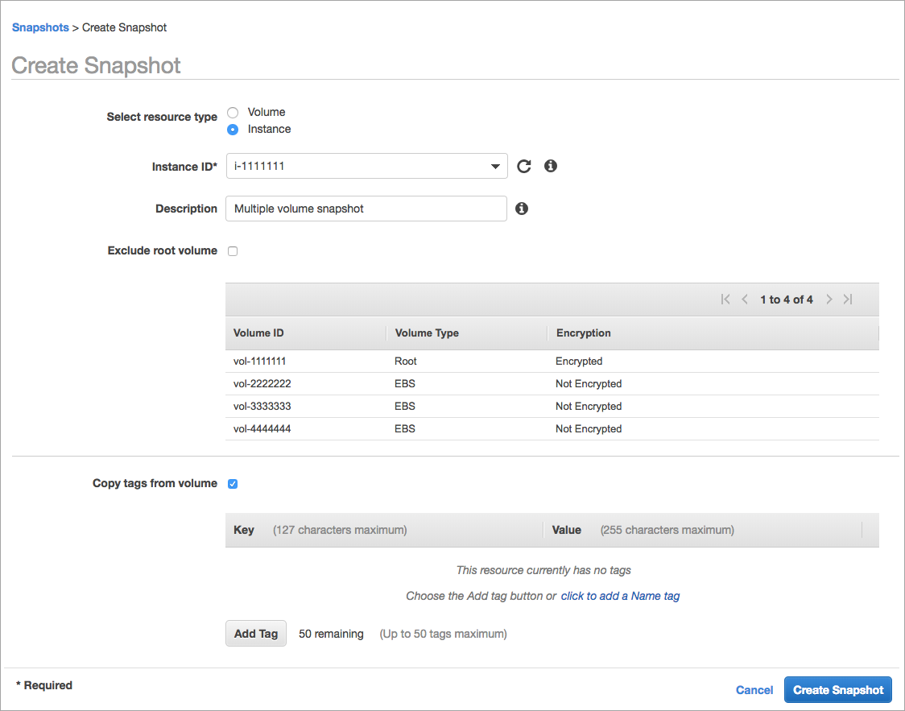Screen dimensions: 905x711
Task: Expand the Instance ID dropdown
Action: tap(496, 166)
